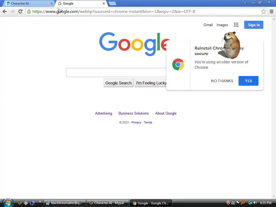Accept reinstall with YES button
Viewport: 276px width, 207px height.
(x=248, y=81)
